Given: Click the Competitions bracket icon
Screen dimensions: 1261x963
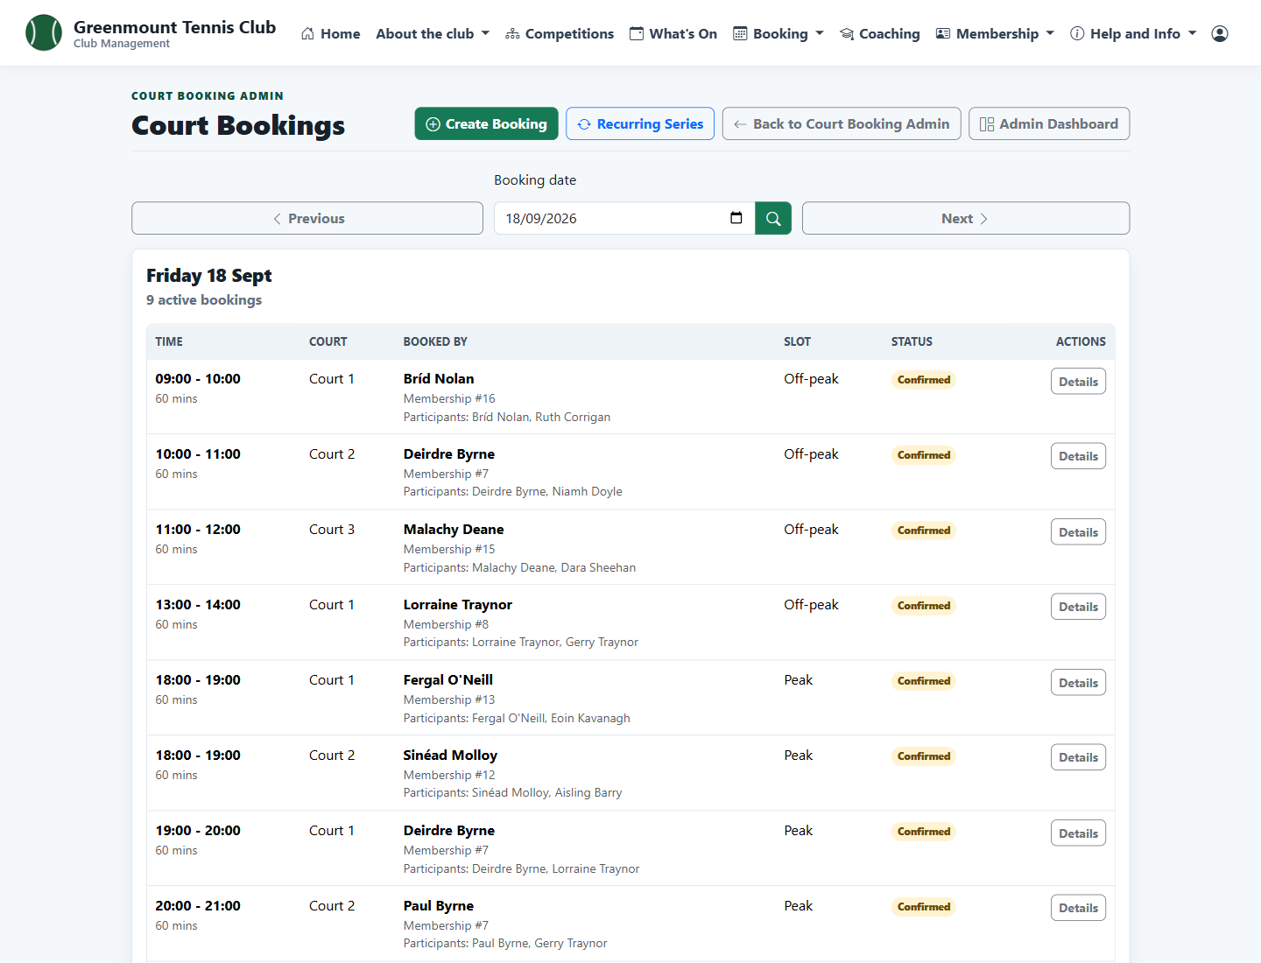Looking at the screenshot, I should click(512, 33).
